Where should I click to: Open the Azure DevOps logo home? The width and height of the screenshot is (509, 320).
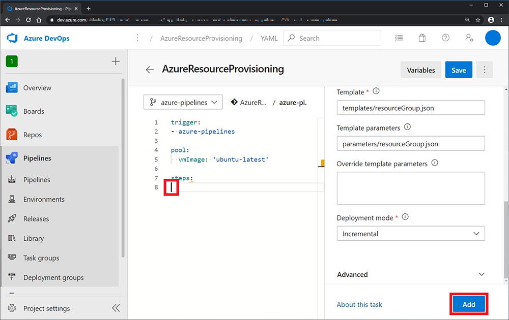point(12,38)
